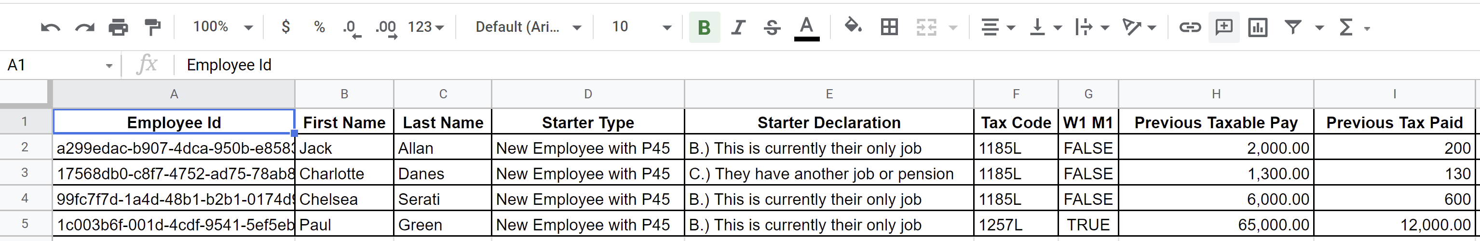Open the Text color picker
1480x241 pixels.
(x=807, y=28)
